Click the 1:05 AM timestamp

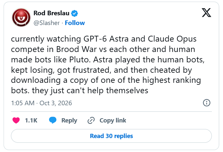click(x=23, y=103)
